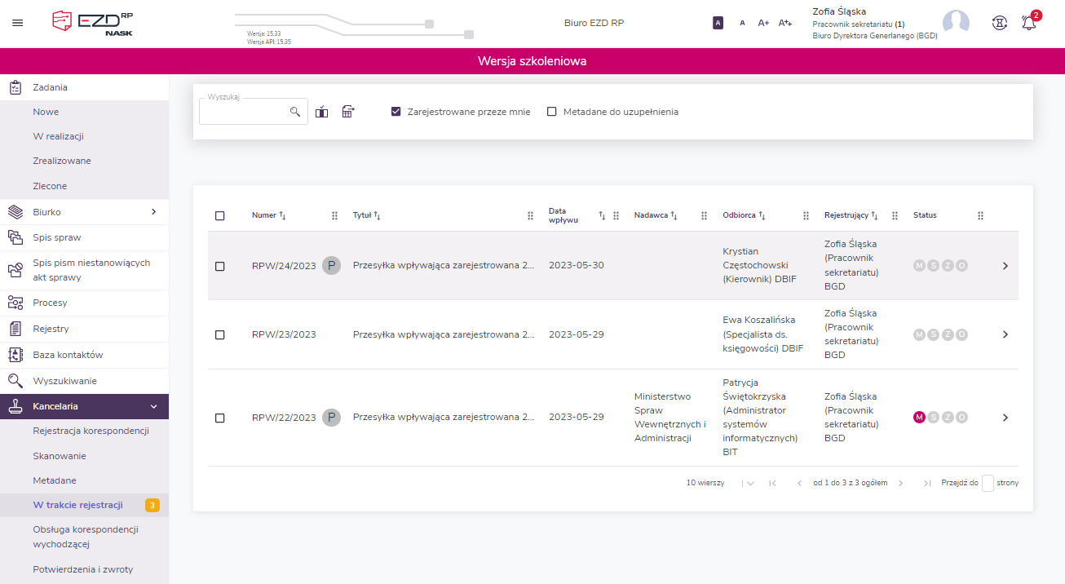Click the notifications bell icon

(1029, 23)
